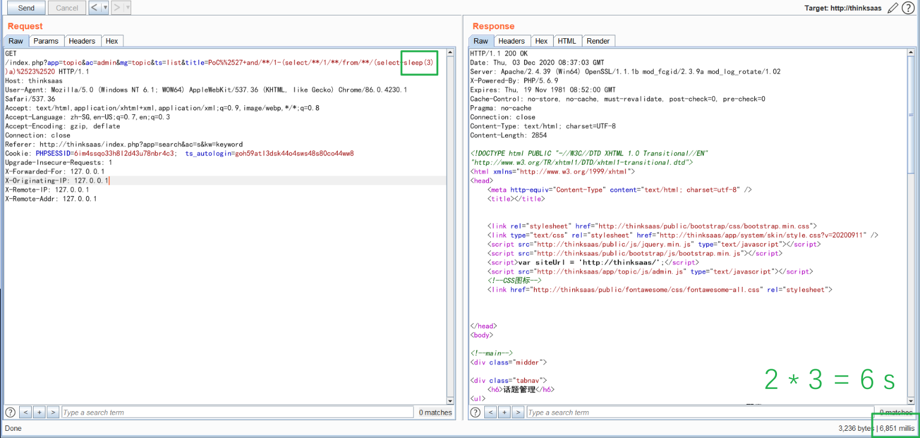The image size is (920, 438).
Task: Click response search next match button
Action: [x=518, y=412]
